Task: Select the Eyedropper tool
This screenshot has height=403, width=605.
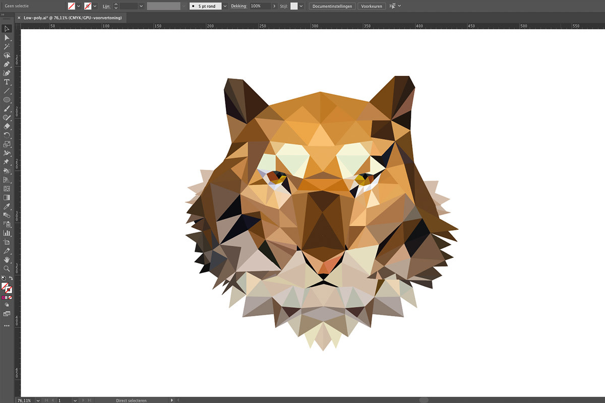Action: 7,207
